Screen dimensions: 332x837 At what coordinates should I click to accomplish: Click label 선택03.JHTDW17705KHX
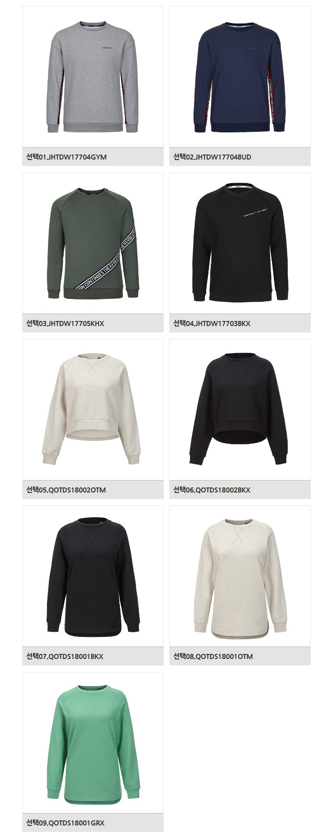[x=65, y=323]
